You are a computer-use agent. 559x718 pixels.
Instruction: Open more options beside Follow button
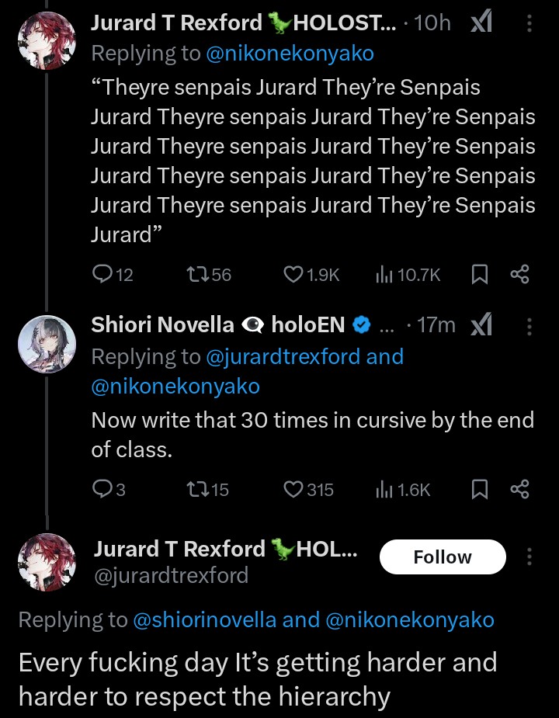click(529, 557)
